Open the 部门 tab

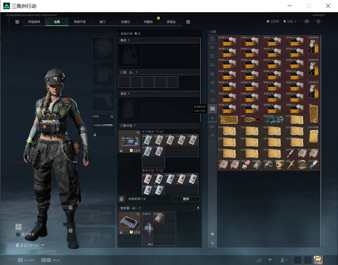point(103,22)
